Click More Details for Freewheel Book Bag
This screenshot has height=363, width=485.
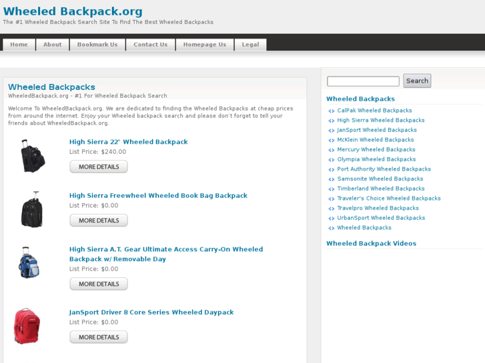point(99,220)
